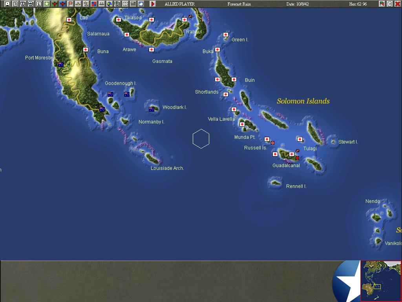Image resolution: width=402 pixels, height=302 pixels.
Task: Click the save game disk icon
Action: click(7, 4)
